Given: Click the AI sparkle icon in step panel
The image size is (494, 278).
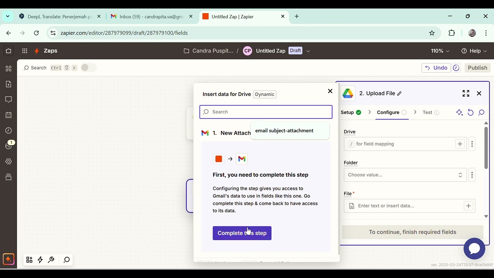Looking at the screenshot, I should coord(459,112).
